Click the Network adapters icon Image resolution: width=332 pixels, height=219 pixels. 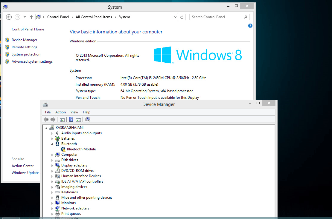(57, 208)
